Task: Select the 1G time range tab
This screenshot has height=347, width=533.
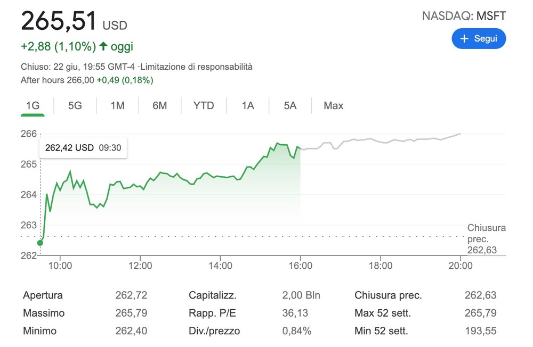Action: [x=33, y=105]
